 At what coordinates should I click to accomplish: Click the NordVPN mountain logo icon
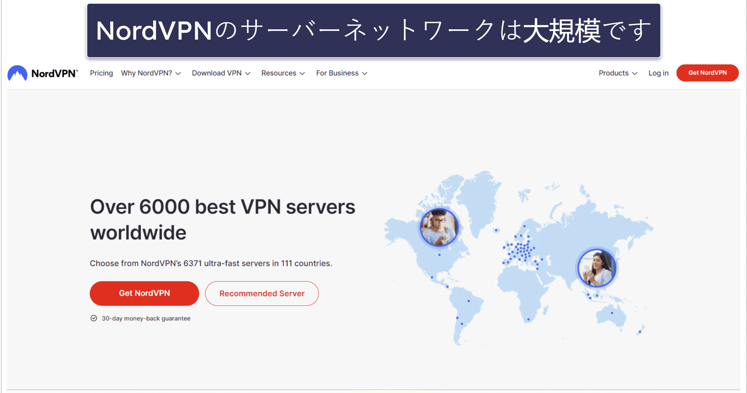tap(17, 73)
